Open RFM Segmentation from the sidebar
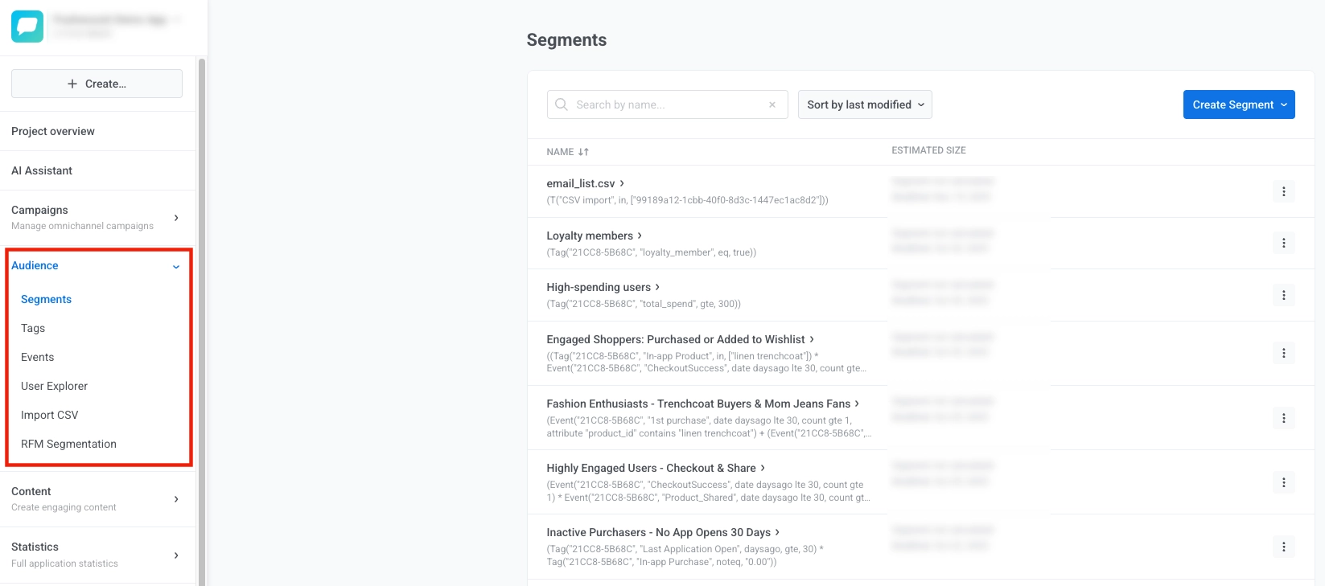The width and height of the screenshot is (1325, 586). [x=68, y=444]
